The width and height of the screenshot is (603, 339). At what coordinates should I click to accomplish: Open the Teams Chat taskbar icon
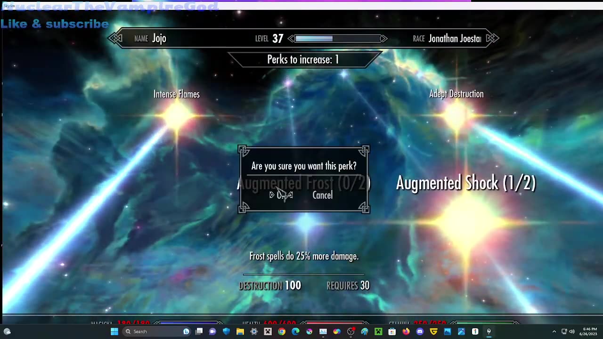coord(212,331)
